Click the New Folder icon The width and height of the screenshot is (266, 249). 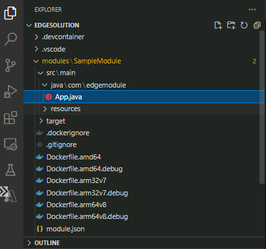point(231,25)
